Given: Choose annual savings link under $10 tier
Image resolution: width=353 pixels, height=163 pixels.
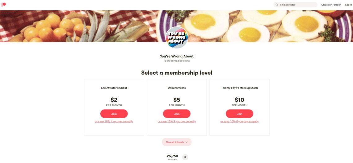Looking at the screenshot, I should pos(239,122).
